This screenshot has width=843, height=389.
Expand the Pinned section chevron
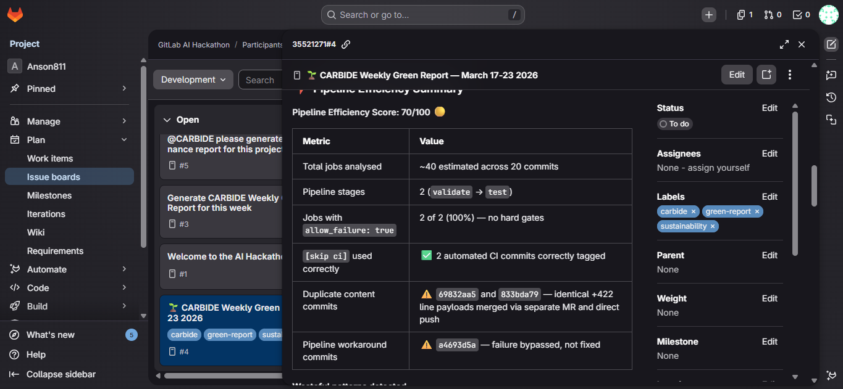pyautogui.click(x=124, y=89)
